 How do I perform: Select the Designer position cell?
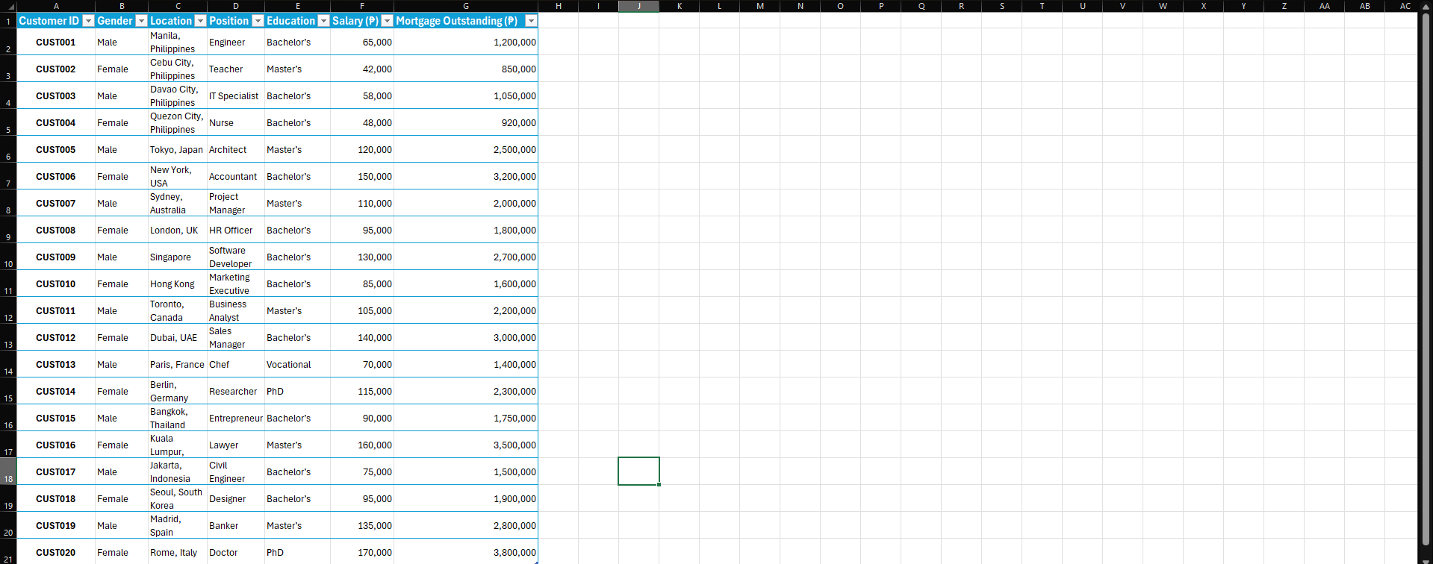236,498
